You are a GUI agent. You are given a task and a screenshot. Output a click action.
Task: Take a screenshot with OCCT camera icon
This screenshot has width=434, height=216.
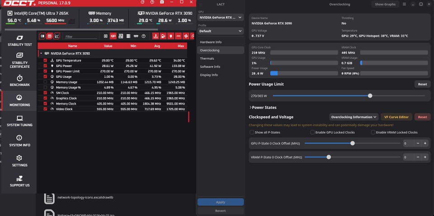(162, 2)
